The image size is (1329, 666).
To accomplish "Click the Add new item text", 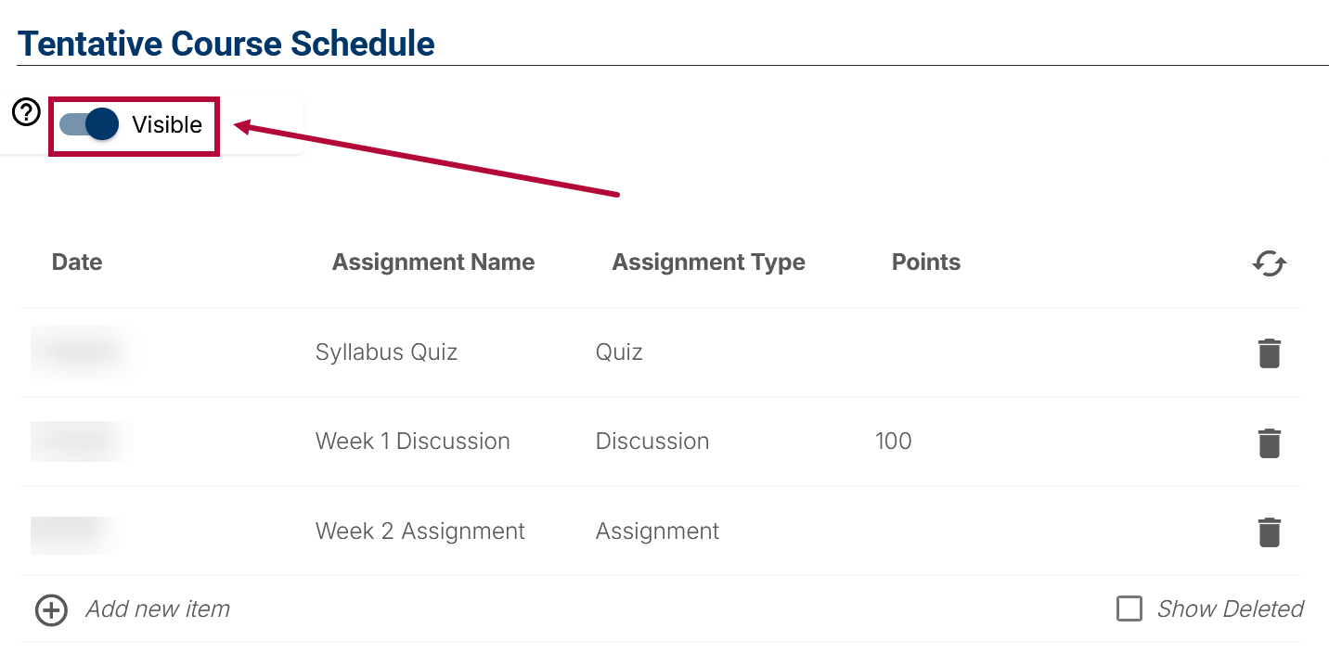I will (158, 609).
